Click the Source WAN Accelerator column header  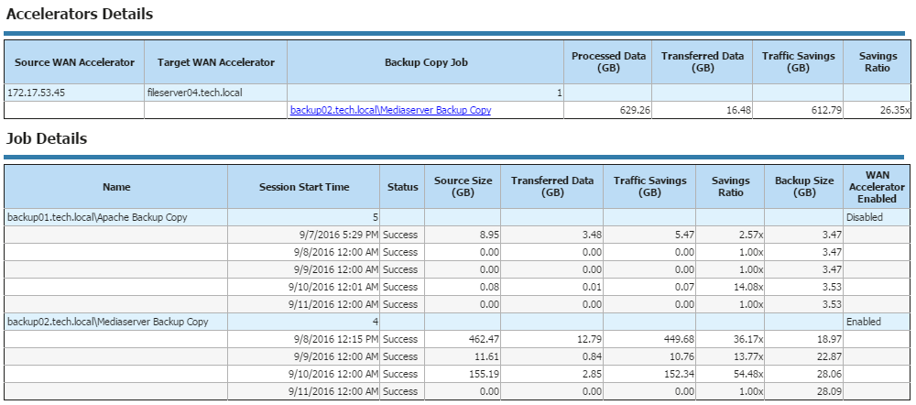[74, 62]
